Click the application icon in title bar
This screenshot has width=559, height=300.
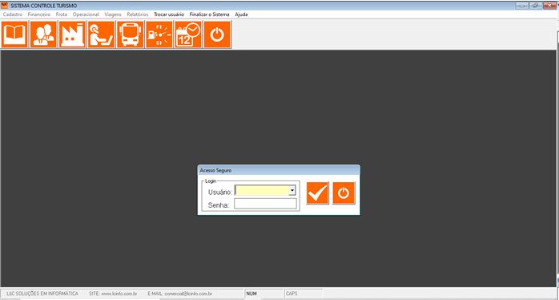click(5, 6)
